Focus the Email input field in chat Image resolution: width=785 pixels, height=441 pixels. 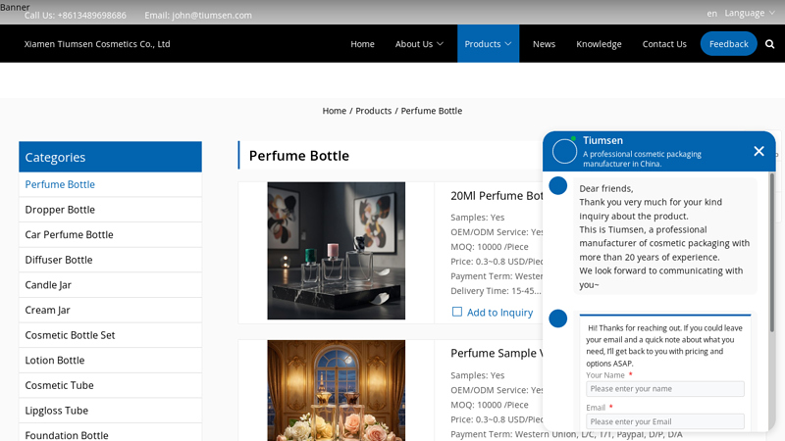point(665,421)
